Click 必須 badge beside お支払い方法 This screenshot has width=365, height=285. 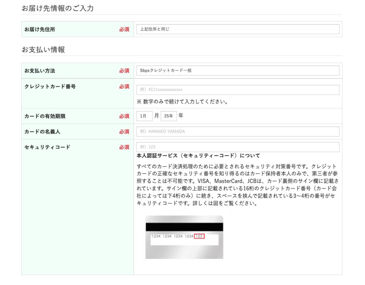pos(124,71)
